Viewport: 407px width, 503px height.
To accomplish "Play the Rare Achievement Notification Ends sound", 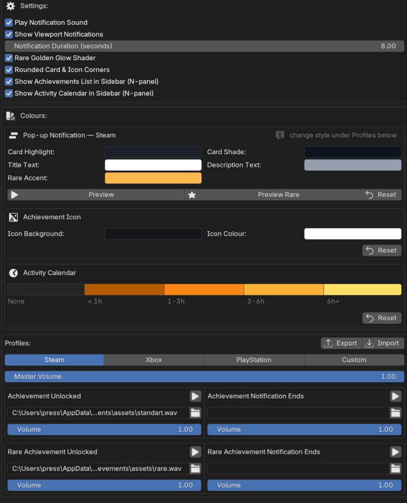I will coord(395,452).
